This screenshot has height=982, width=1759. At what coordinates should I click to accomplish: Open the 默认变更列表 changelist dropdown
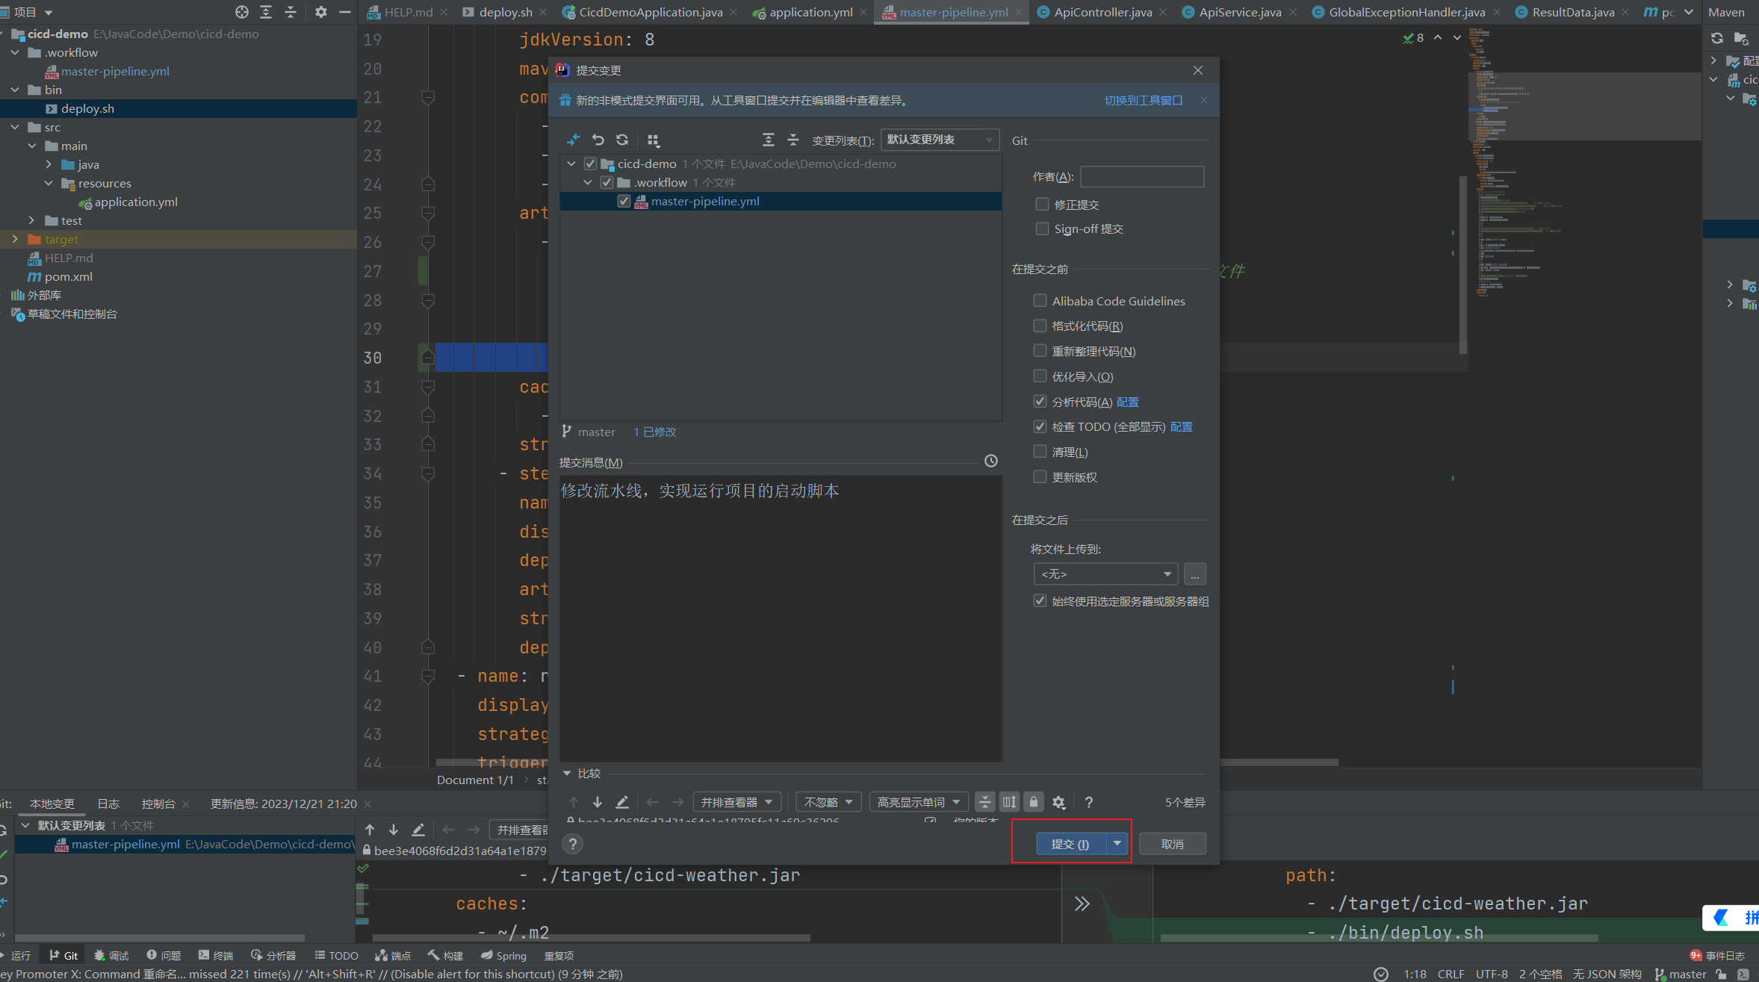(940, 140)
